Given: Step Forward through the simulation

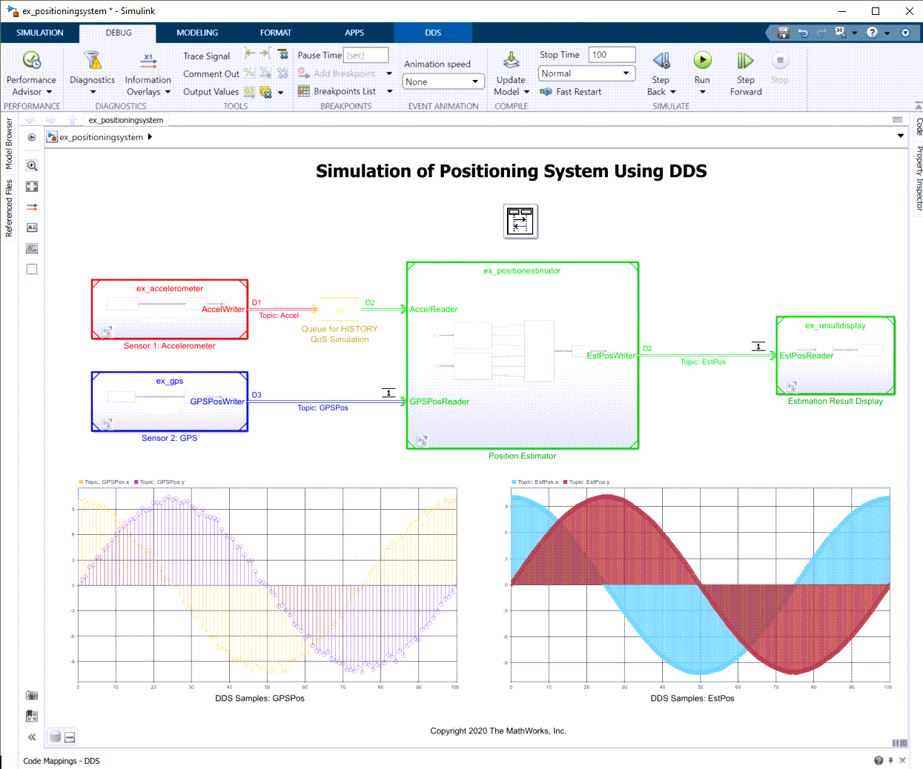Looking at the screenshot, I should coord(745,72).
